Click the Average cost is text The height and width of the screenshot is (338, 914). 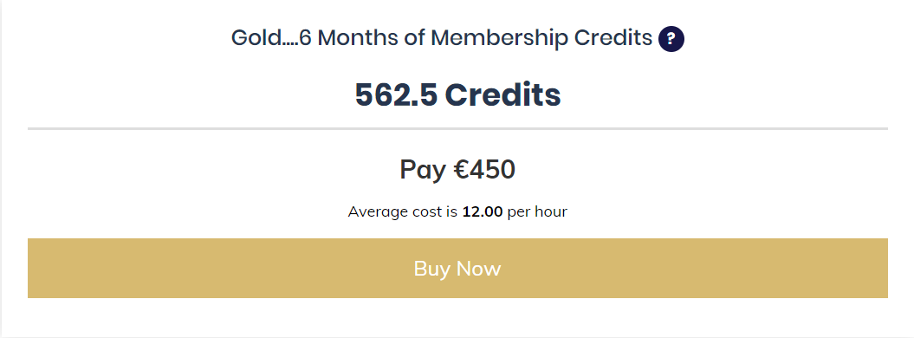click(403, 211)
